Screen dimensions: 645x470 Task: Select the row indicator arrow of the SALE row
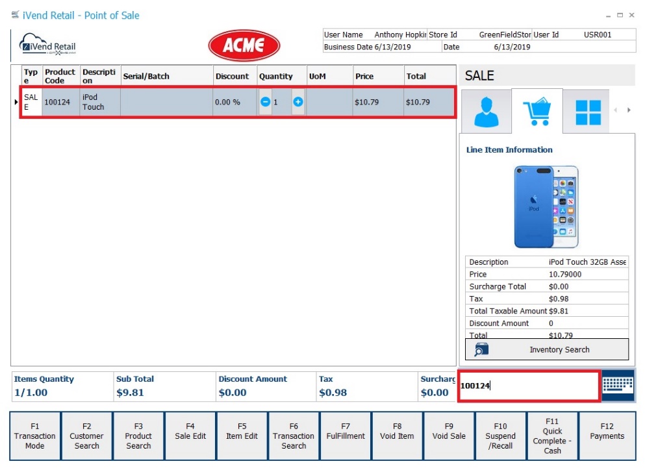(16, 102)
